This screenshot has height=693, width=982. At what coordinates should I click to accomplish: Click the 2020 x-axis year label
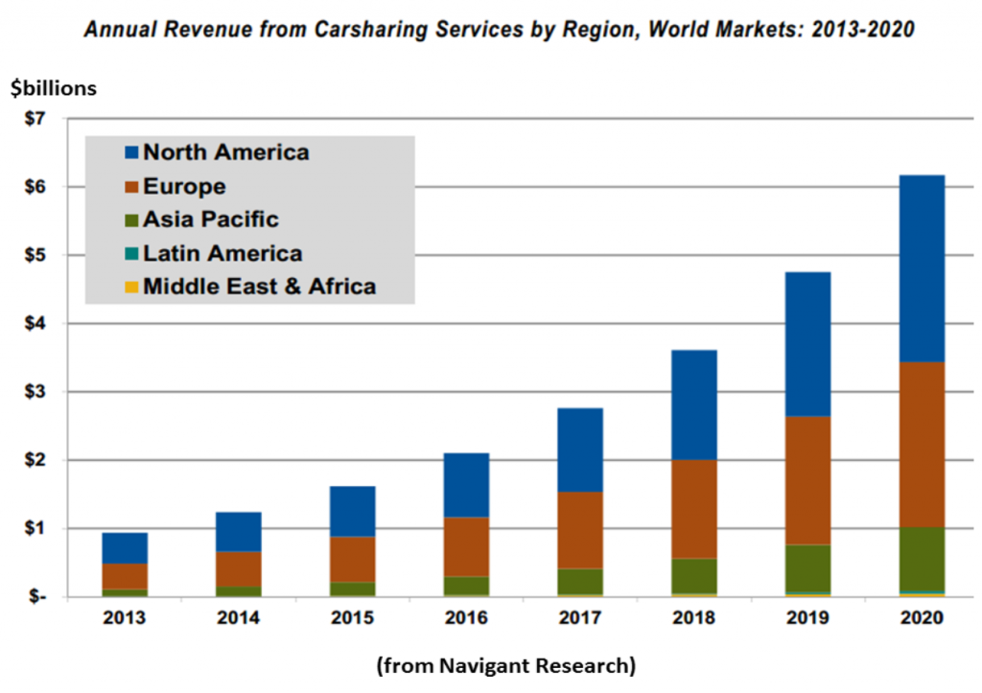[915, 618]
